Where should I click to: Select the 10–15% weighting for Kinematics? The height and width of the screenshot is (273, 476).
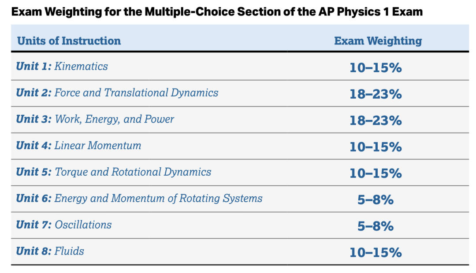376,68
